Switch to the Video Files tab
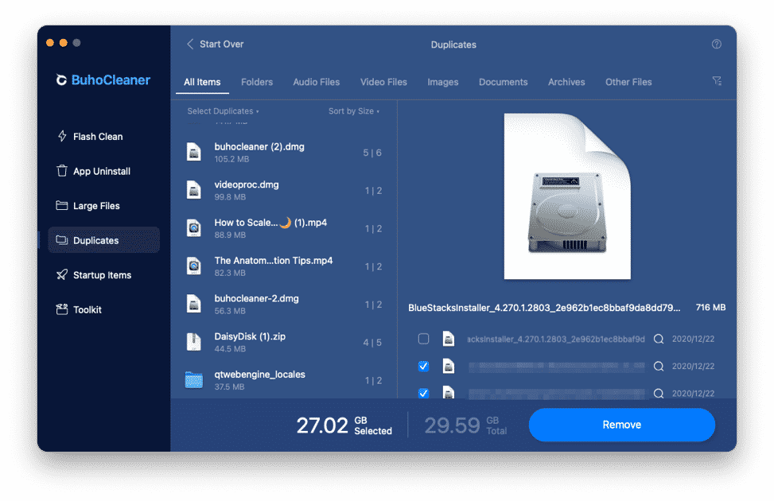Image resolution: width=774 pixels, height=501 pixels. tap(383, 82)
